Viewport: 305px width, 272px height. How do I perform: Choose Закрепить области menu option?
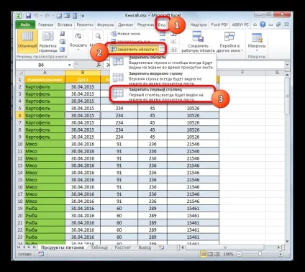163,63
